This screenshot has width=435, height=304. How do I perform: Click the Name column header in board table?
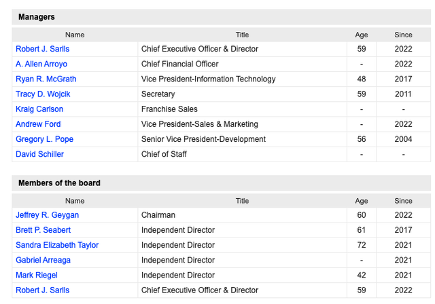tap(75, 201)
